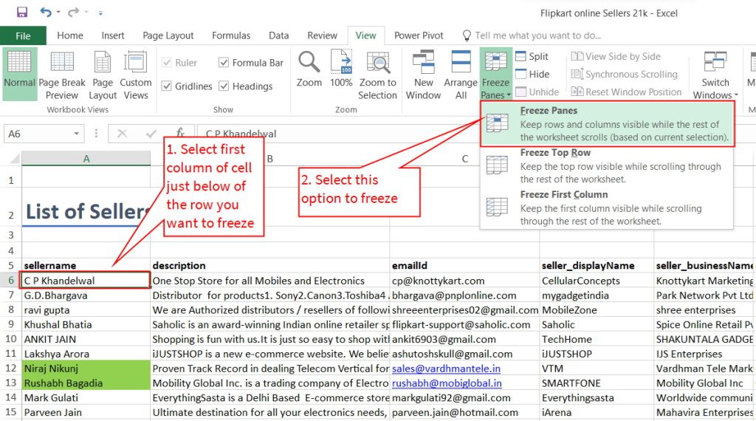Click the Redo arrow icon
756x421 pixels.
(73, 12)
